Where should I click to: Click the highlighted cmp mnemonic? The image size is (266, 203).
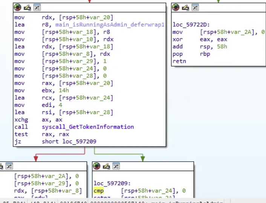(98, 191)
